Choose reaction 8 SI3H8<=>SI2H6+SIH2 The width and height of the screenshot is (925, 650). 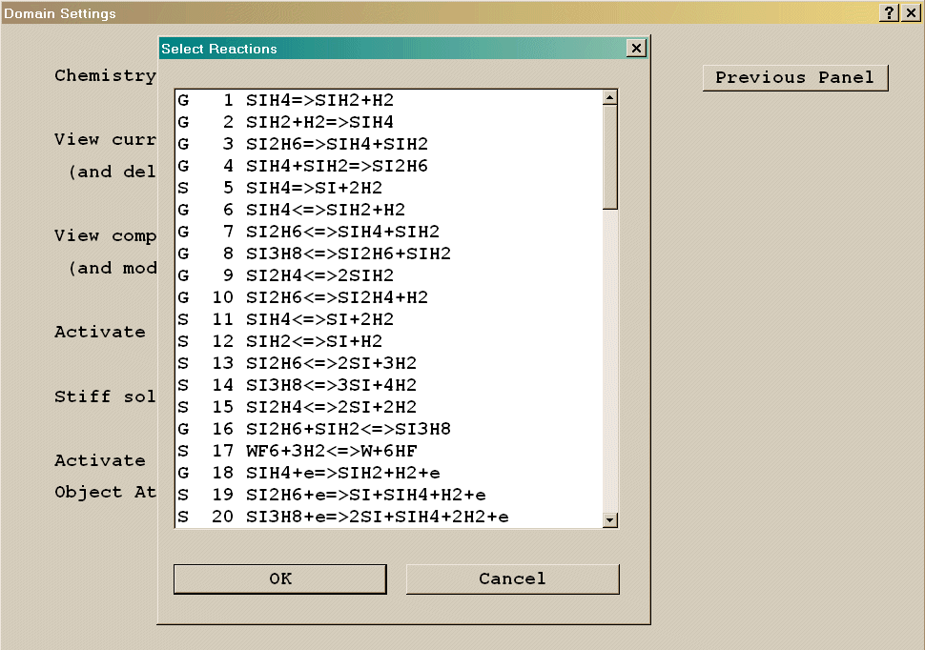pos(348,254)
